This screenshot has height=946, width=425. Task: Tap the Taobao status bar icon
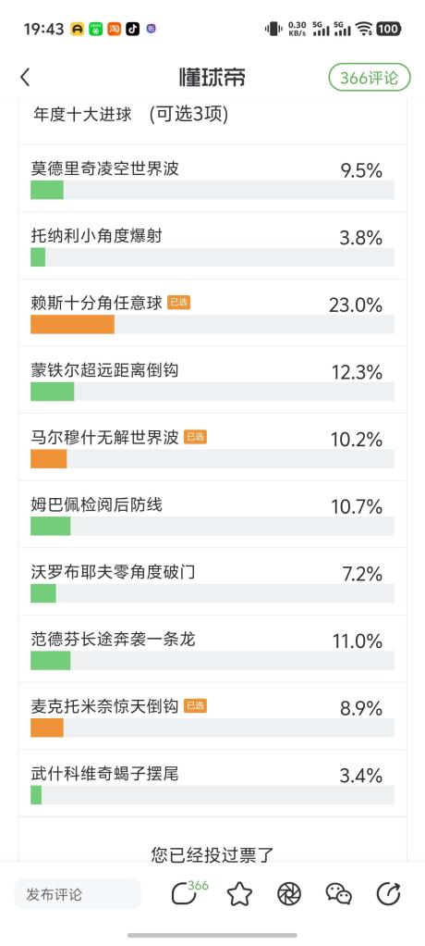115,29
